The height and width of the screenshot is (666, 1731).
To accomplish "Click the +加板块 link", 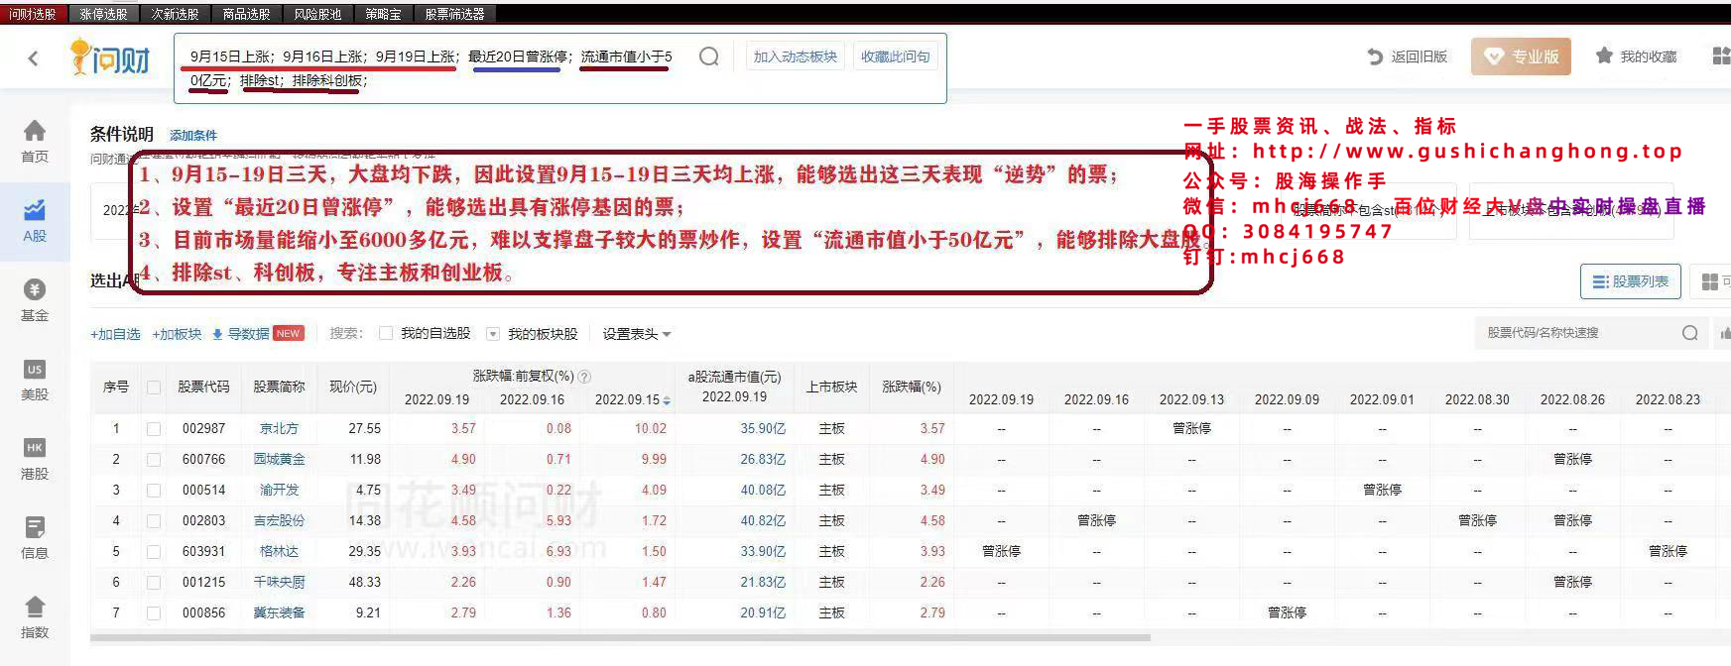I will pos(178,334).
